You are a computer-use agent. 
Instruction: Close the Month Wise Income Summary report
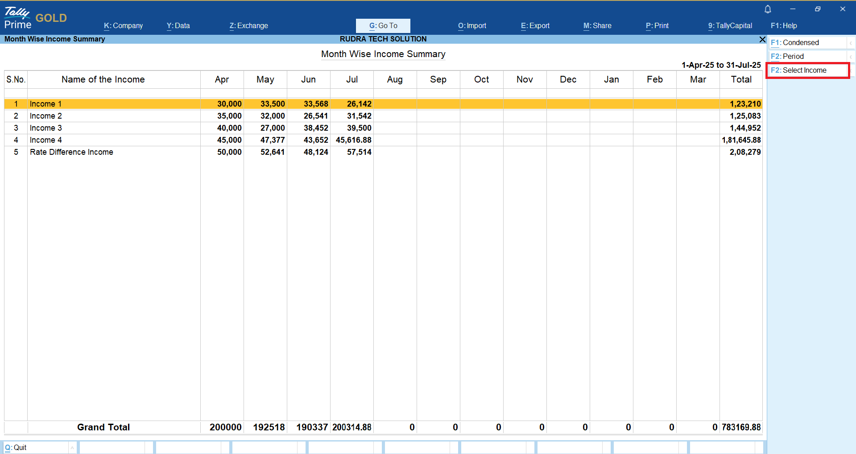(x=762, y=40)
